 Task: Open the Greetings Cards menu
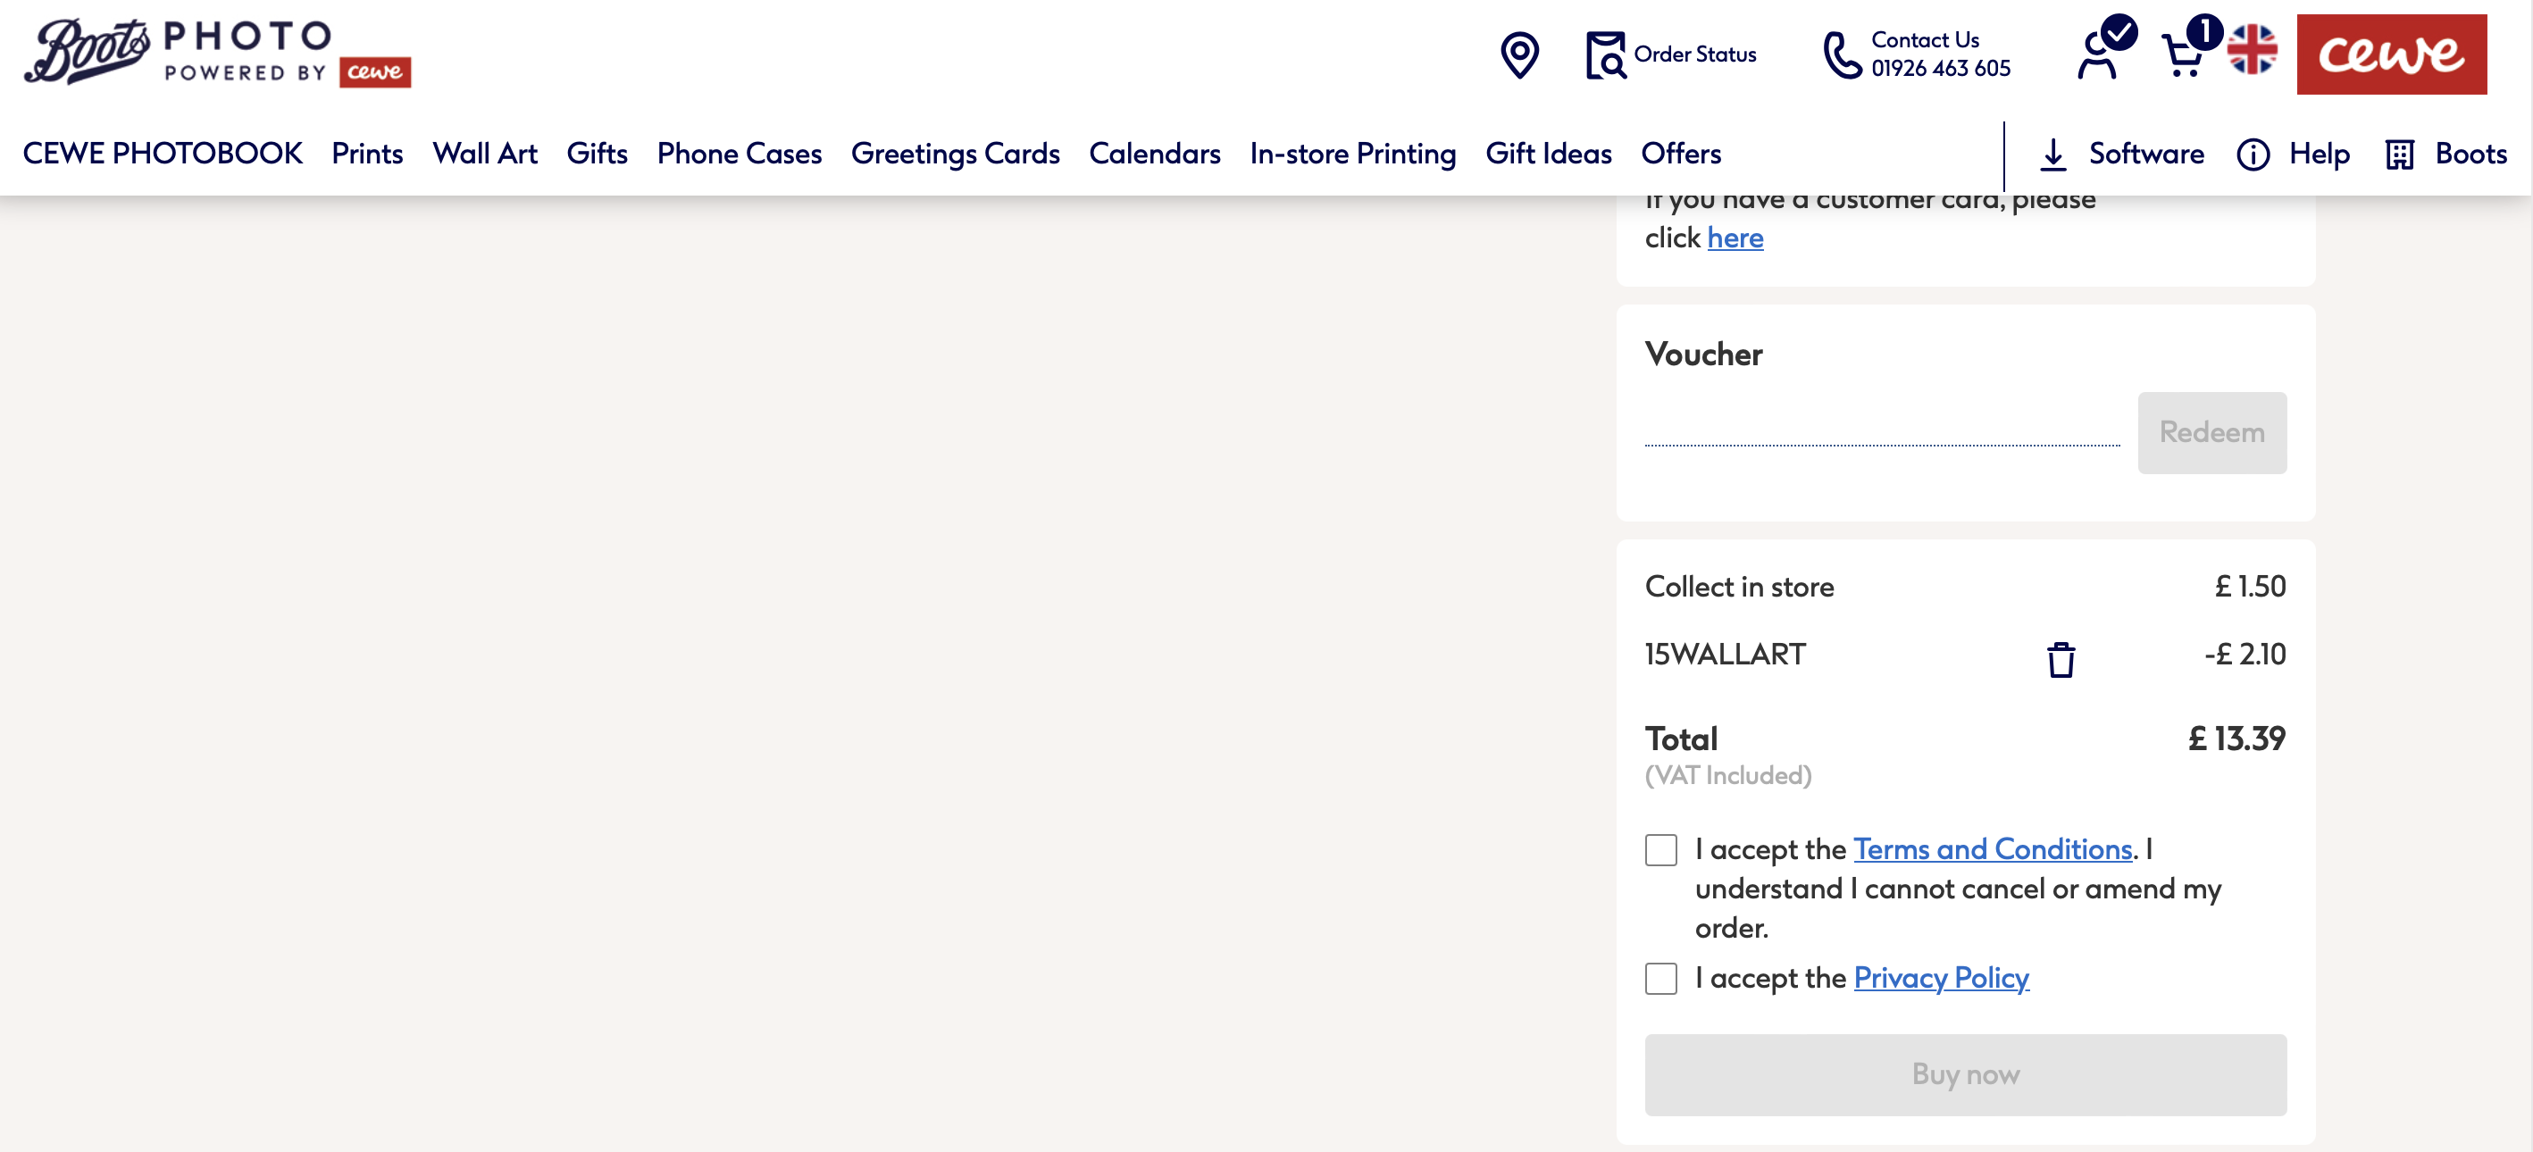[954, 154]
